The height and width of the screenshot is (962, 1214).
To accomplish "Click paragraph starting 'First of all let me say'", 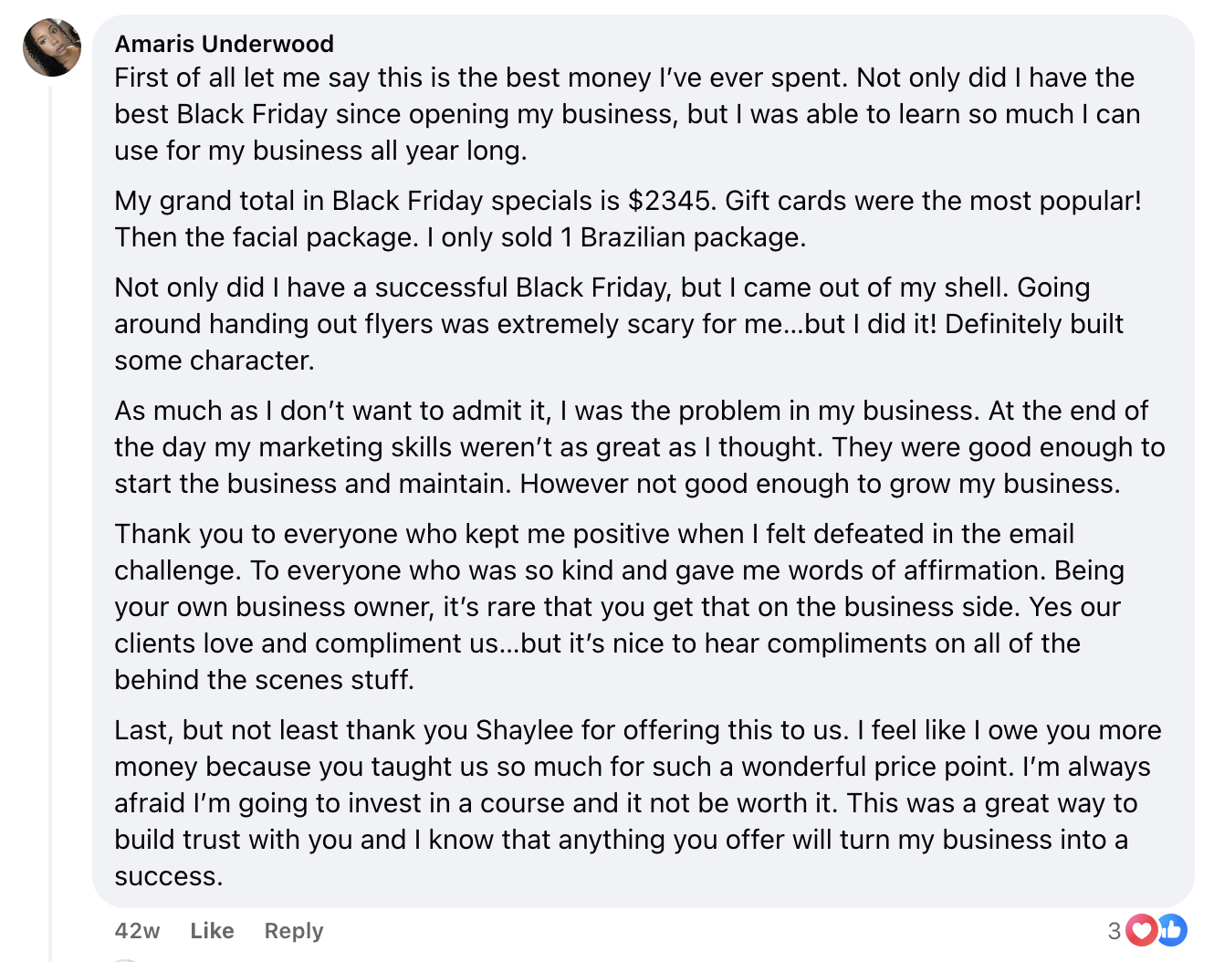I will [628, 114].
